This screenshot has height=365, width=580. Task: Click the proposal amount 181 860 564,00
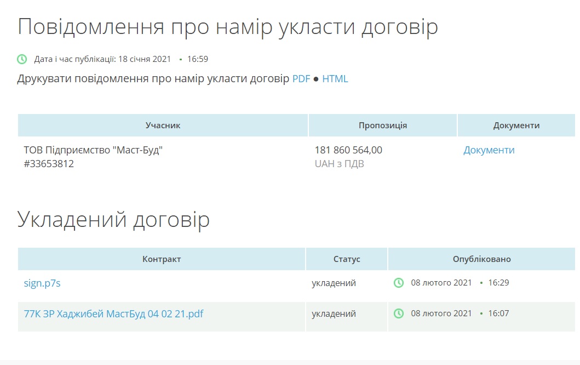click(x=348, y=150)
